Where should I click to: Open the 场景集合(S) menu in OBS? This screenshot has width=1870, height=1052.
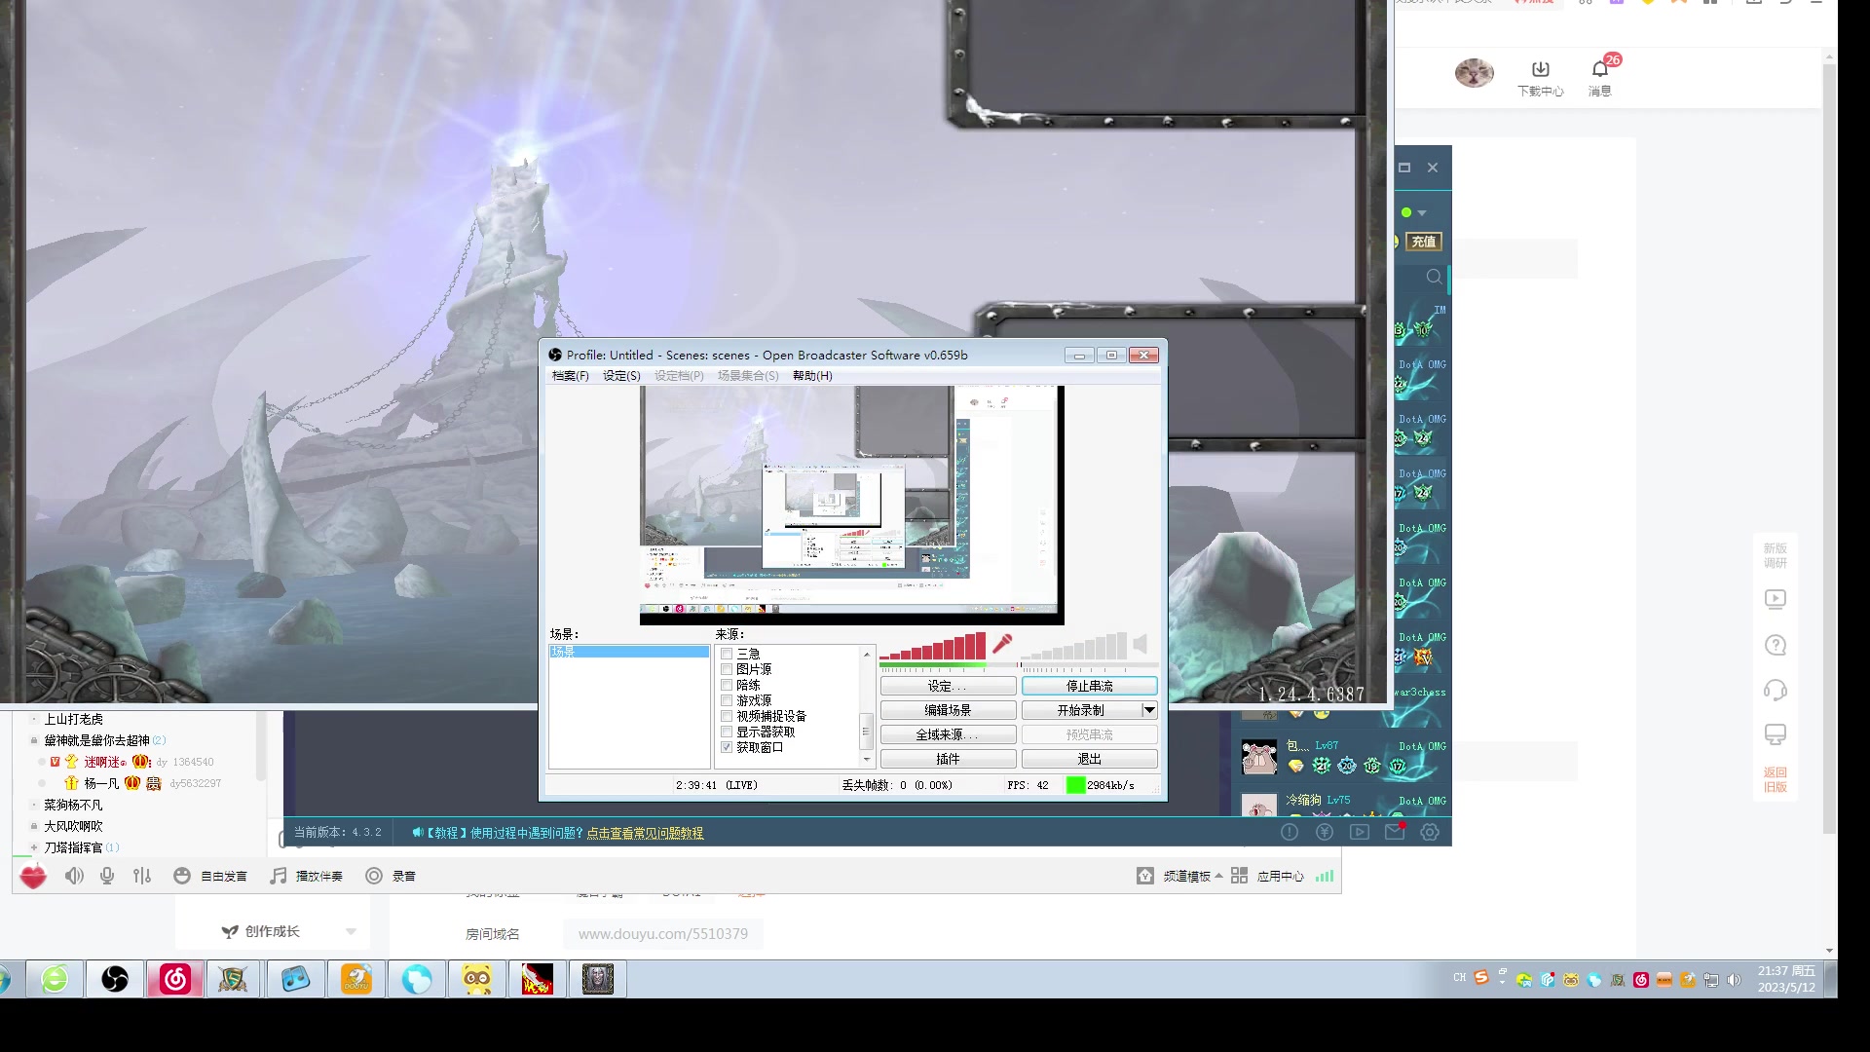(x=748, y=376)
